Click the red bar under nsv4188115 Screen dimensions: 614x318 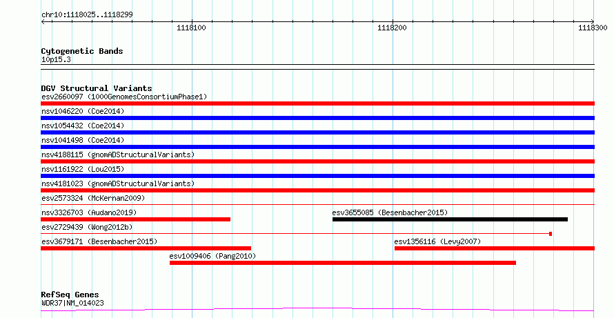click(x=317, y=161)
